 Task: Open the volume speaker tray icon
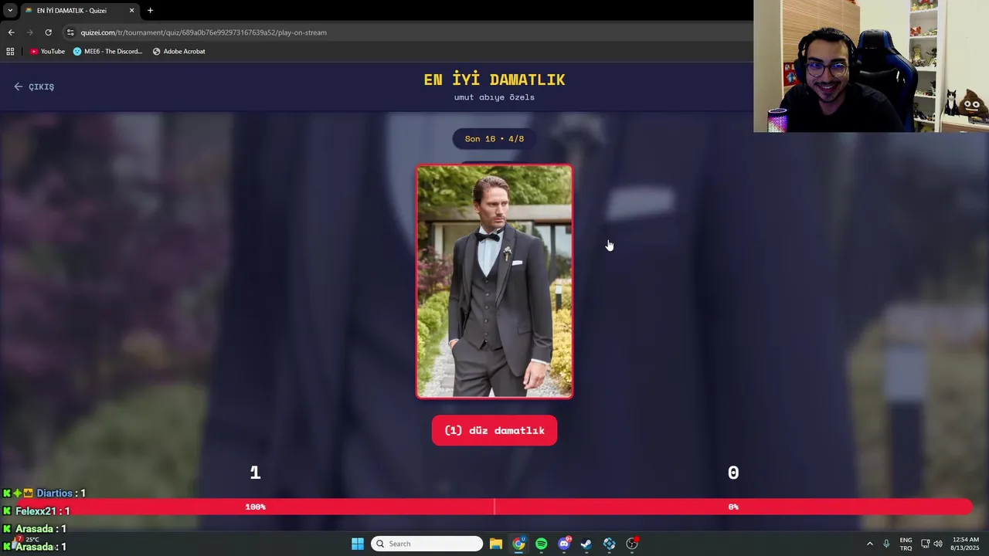pos(938,544)
